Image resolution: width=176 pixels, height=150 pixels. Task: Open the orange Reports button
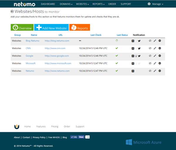point(79,27)
